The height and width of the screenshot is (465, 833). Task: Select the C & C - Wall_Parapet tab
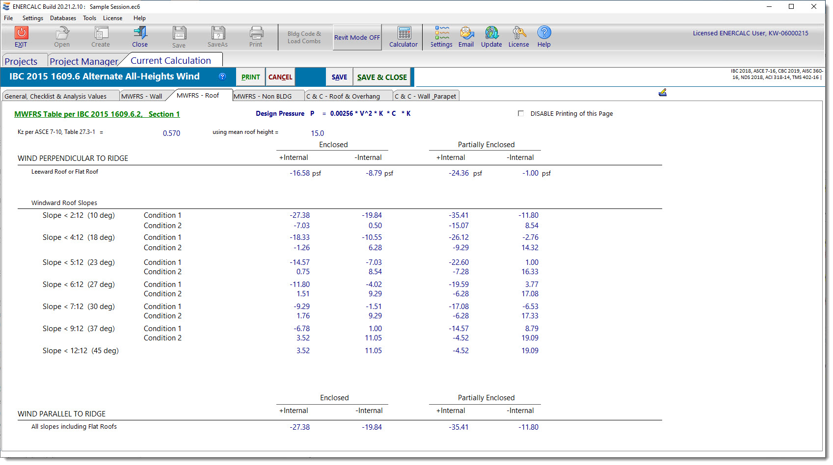(425, 96)
